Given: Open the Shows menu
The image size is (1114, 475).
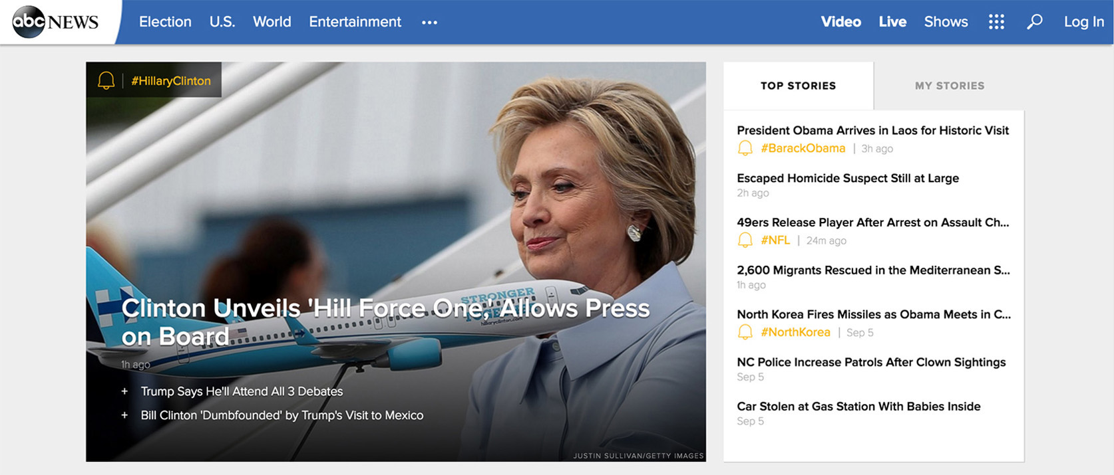Looking at the screenshot, I should click(946, 22).
